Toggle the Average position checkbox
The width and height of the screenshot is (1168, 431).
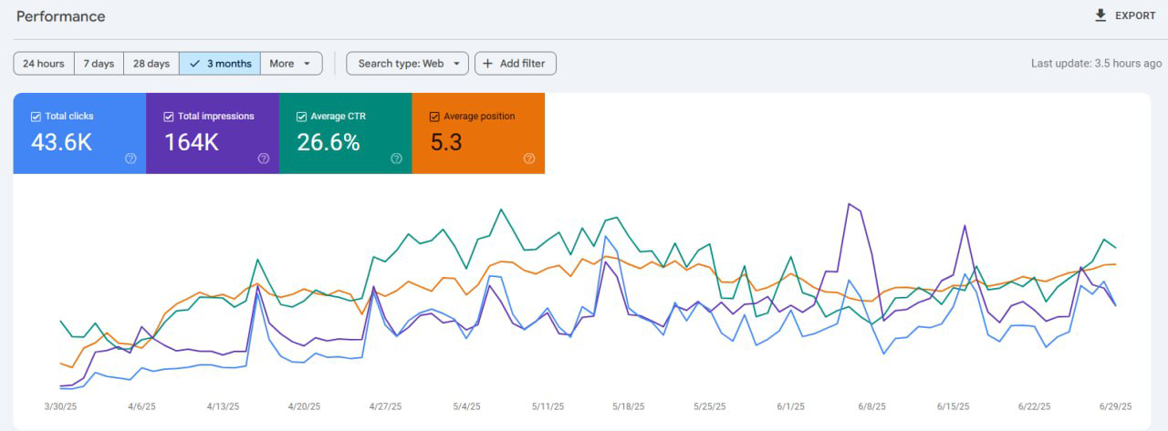click(x=435, y=117)
